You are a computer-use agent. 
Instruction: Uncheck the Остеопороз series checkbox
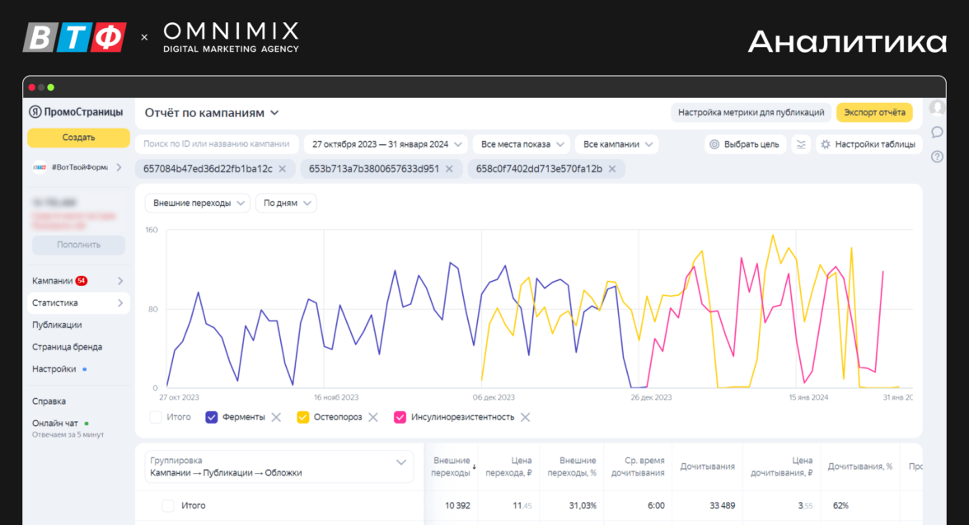[302, 417]
